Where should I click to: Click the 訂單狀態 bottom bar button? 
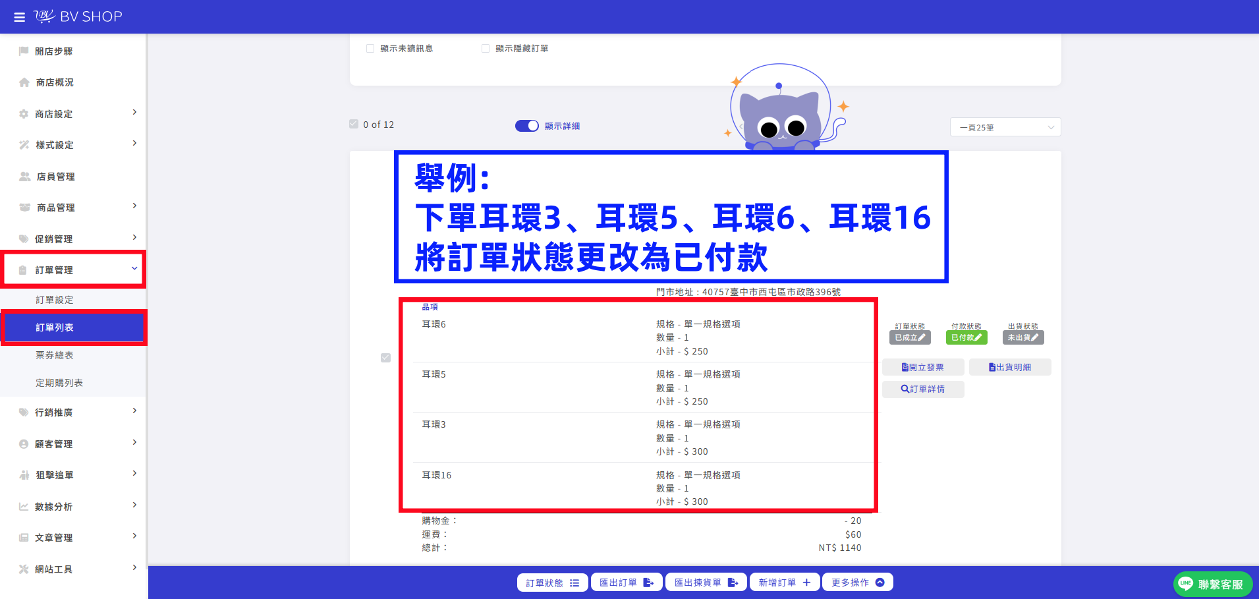552,583
